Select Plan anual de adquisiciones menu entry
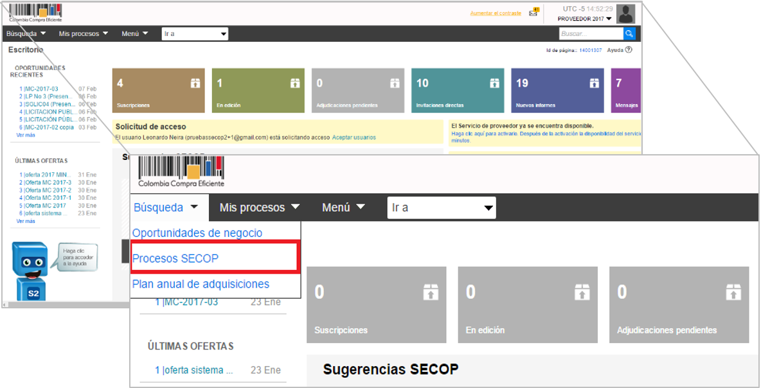The height and width of the screenshot is (388, 761). pos(201,284)
